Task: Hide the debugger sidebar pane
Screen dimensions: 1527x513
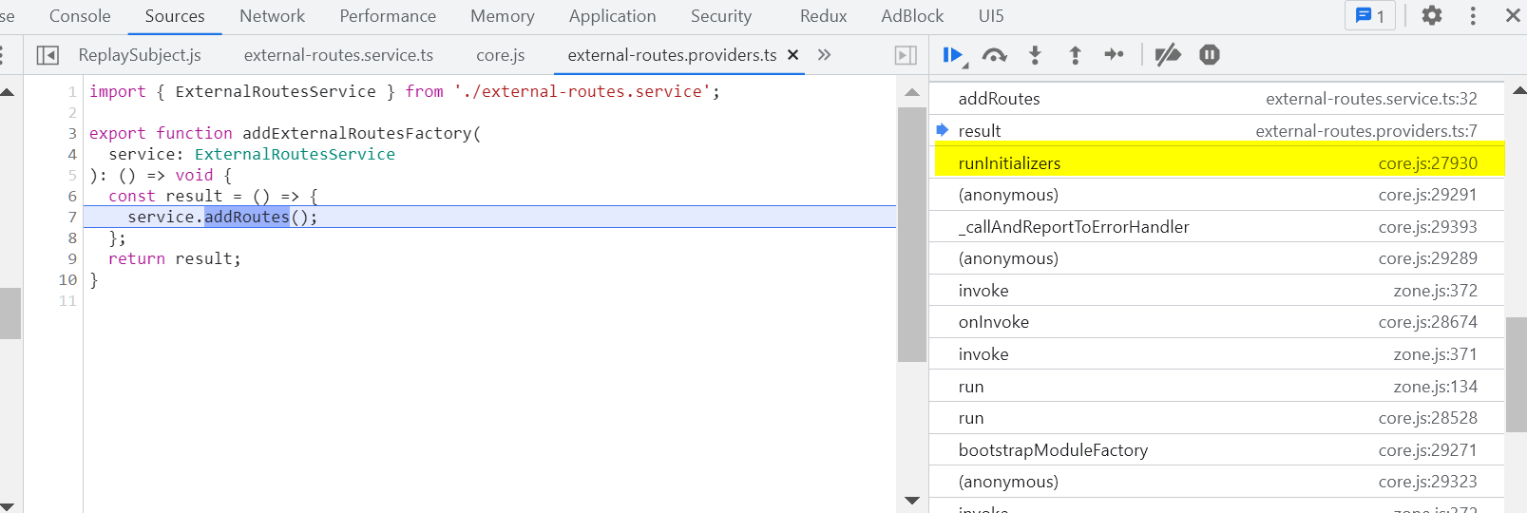Action: [x=906, y=55]
